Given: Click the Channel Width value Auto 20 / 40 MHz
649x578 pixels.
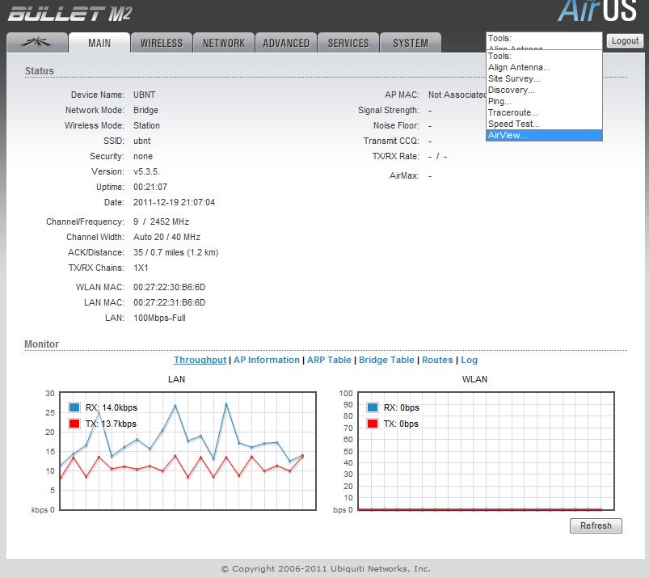Looking at the screenshot, I should click(x=166, y=237).
